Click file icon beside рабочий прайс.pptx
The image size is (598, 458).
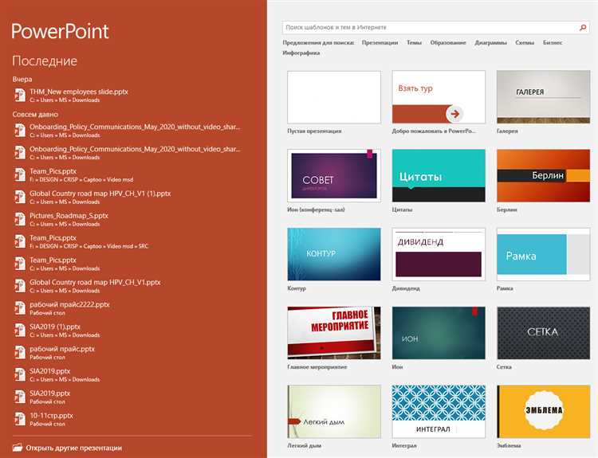click(x=20, y=352)
